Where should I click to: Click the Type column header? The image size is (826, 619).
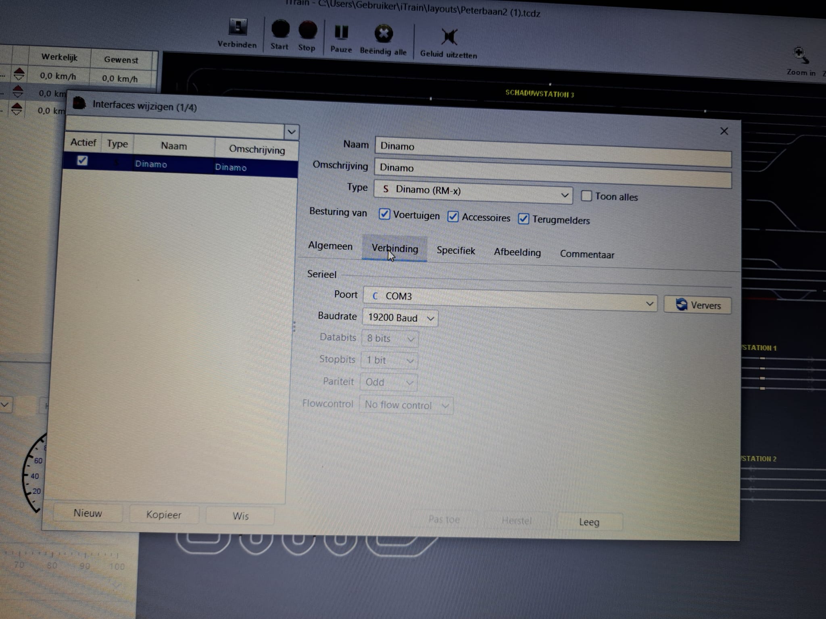tap(117, 144)
